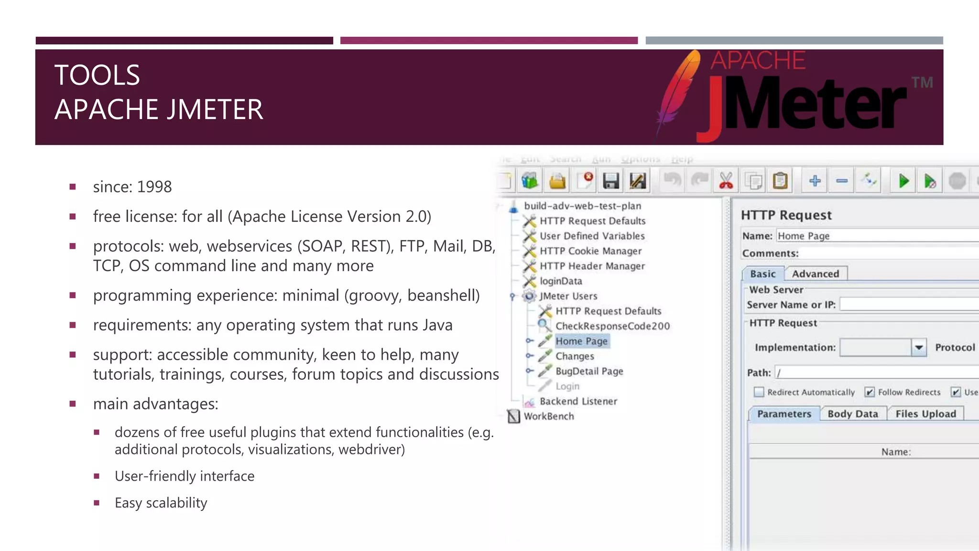Expand the BugDetail Page node
This screenshot has width=979, height=551.
pyautogui.click(x=529, y=371)
